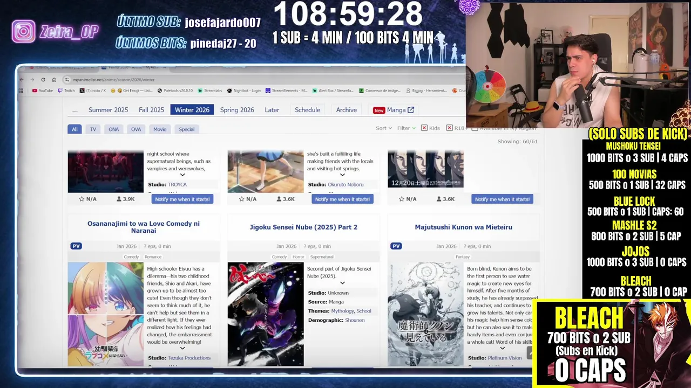The width and height of the screenshot is (691, 388).
Task: Filter the list by Special type
Action: 187,129
